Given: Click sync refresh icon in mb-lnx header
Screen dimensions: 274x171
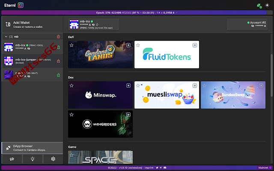Looking at the screenshot, I should (97, 25).
